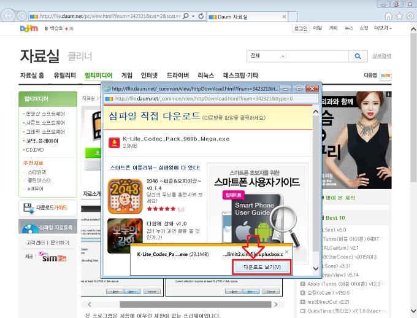Open the 고객센터 link

point(36,242)
